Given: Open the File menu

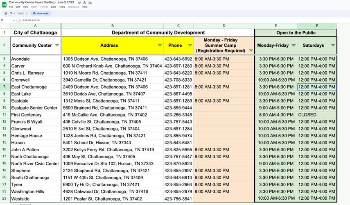Looking at the screenshot, I should click(11, 7).
